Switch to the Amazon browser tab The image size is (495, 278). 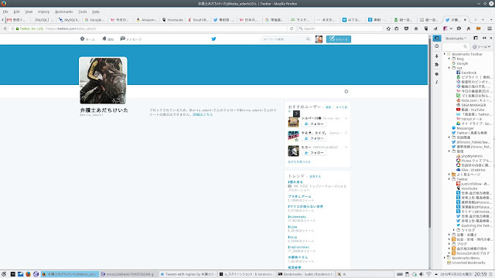coord(146,19)
